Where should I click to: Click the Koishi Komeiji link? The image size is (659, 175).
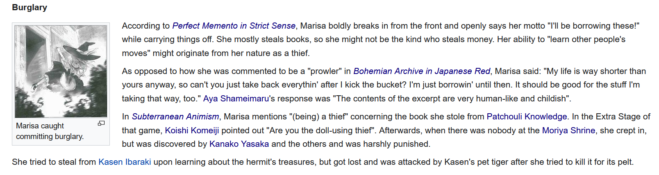point(192,130)
